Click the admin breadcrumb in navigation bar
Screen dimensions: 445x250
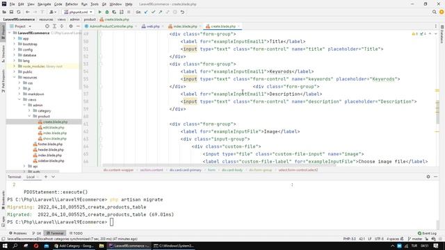(x=74, y=19)
